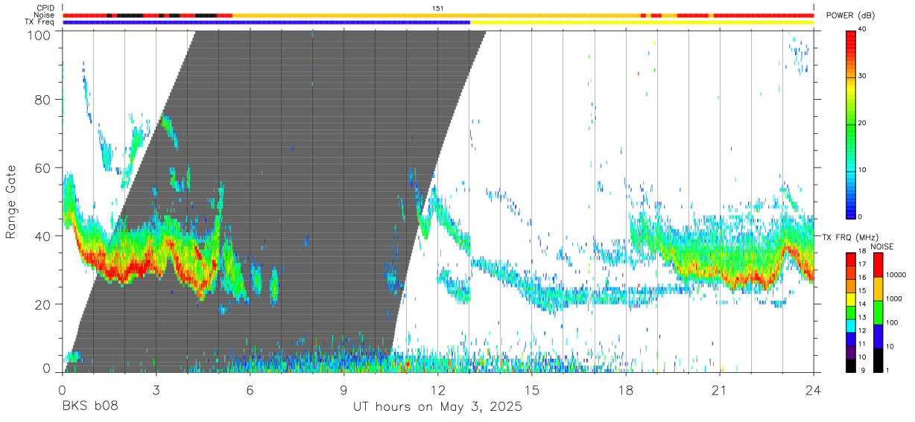Click the blue segment of the TX Freq bar
Screen dimensions: 915x422
click(x=266, y=22)
